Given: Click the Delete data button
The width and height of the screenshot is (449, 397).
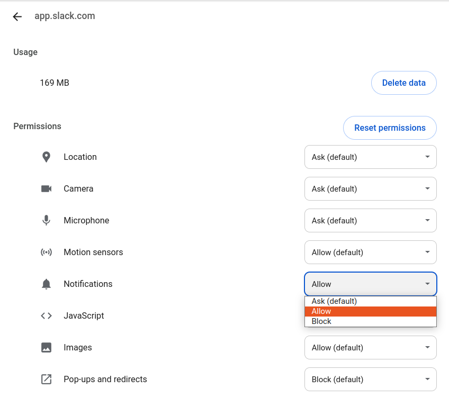Looking at the screenshot, I should point(404,83).
